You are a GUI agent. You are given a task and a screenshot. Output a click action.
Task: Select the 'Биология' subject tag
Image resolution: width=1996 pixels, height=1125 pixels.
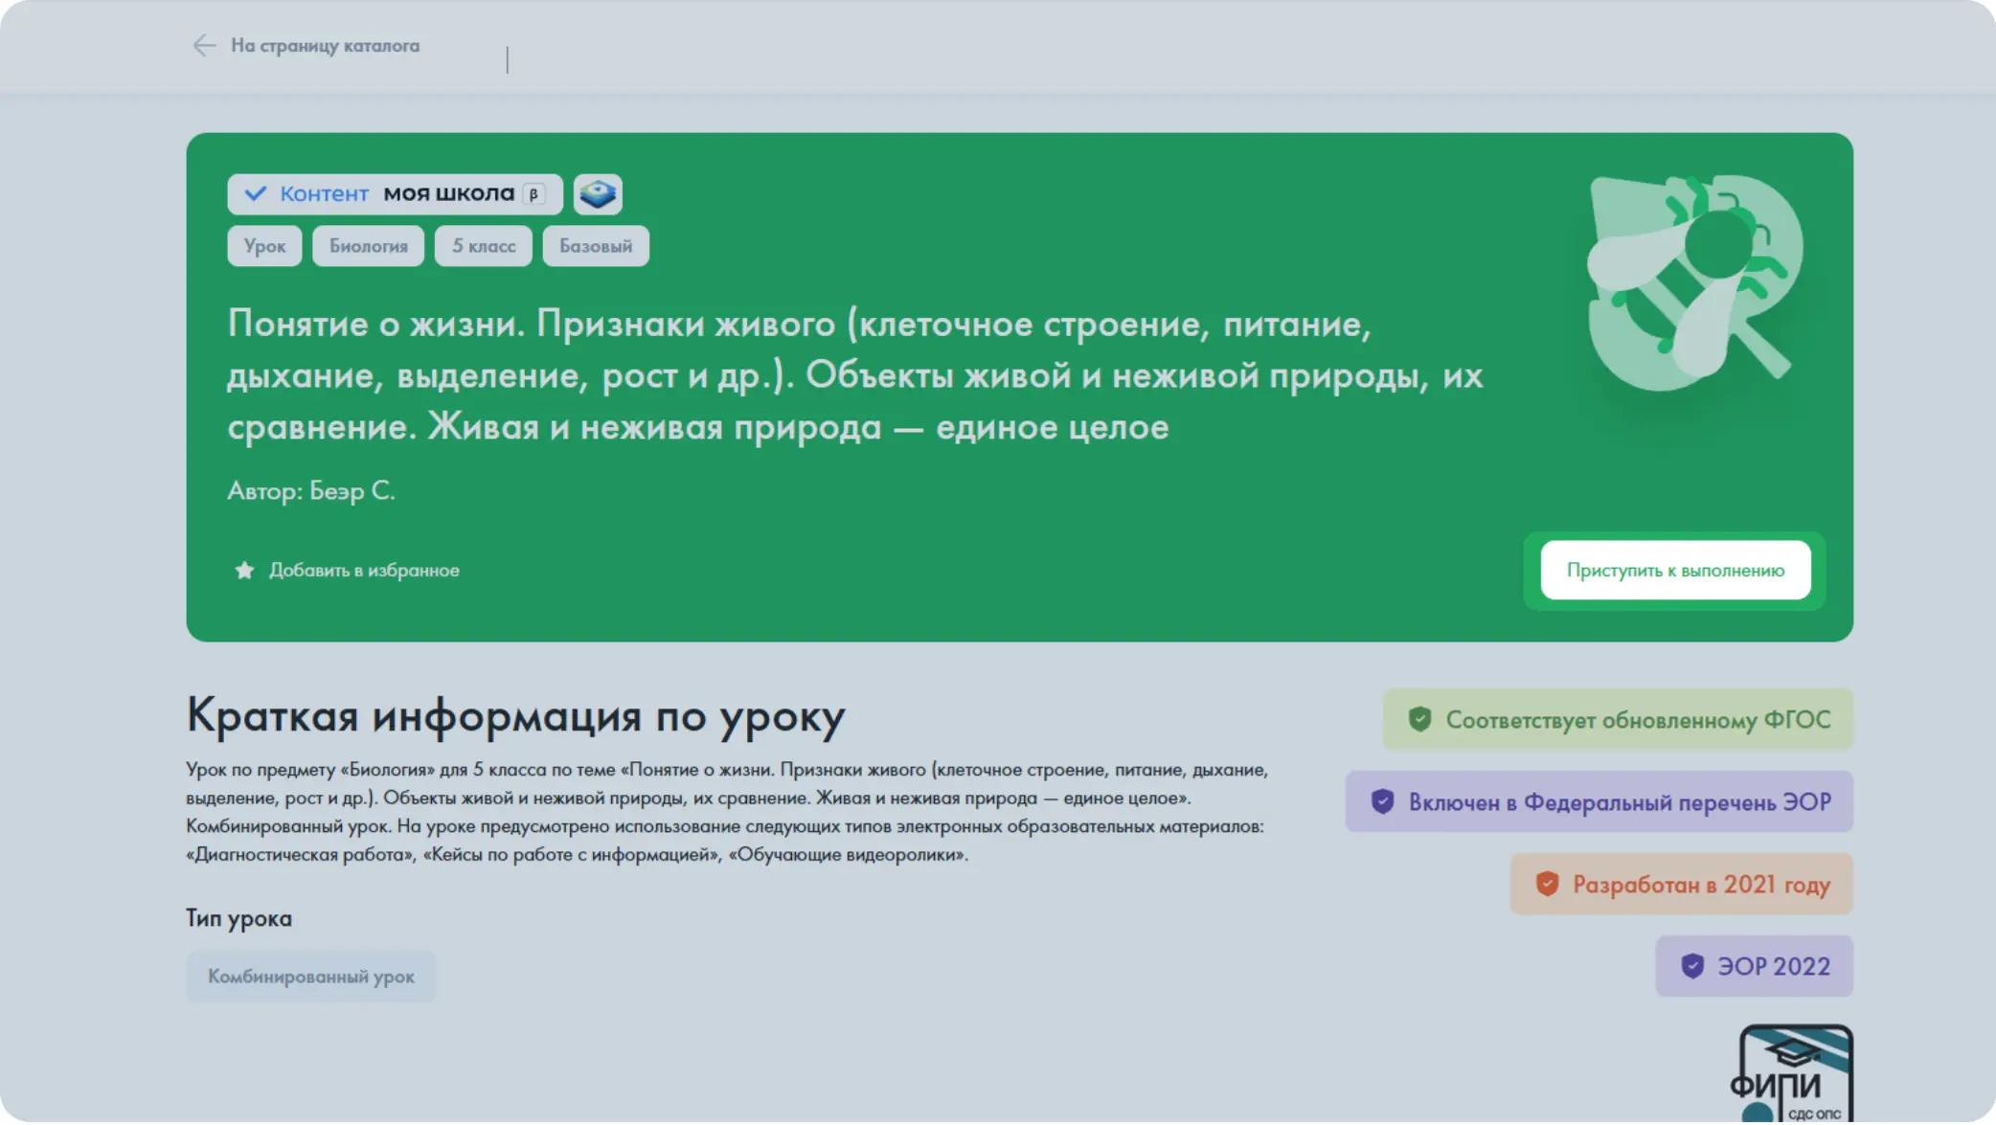pyautogui.click(x=368, y=245)
